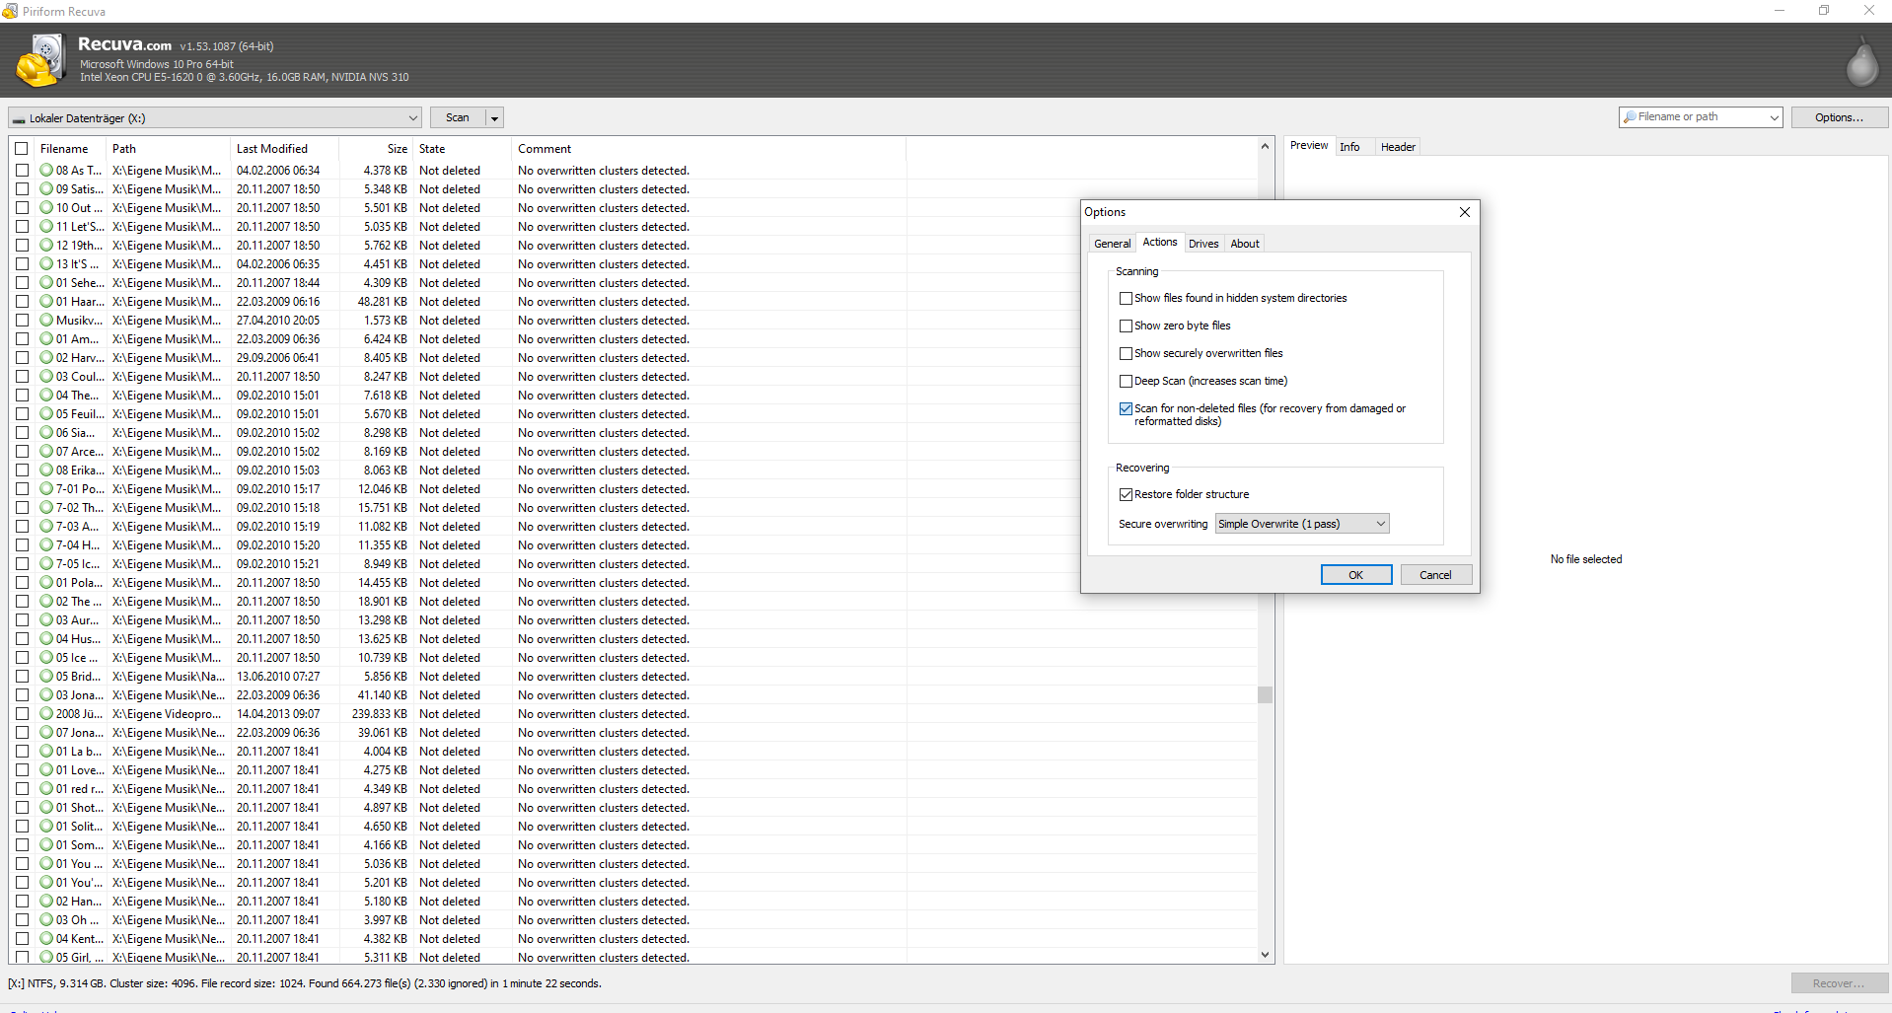The image size is (1892, 1013).
Task: Click the green status icon of 01 red r...
Action: (x=46, y=789)
